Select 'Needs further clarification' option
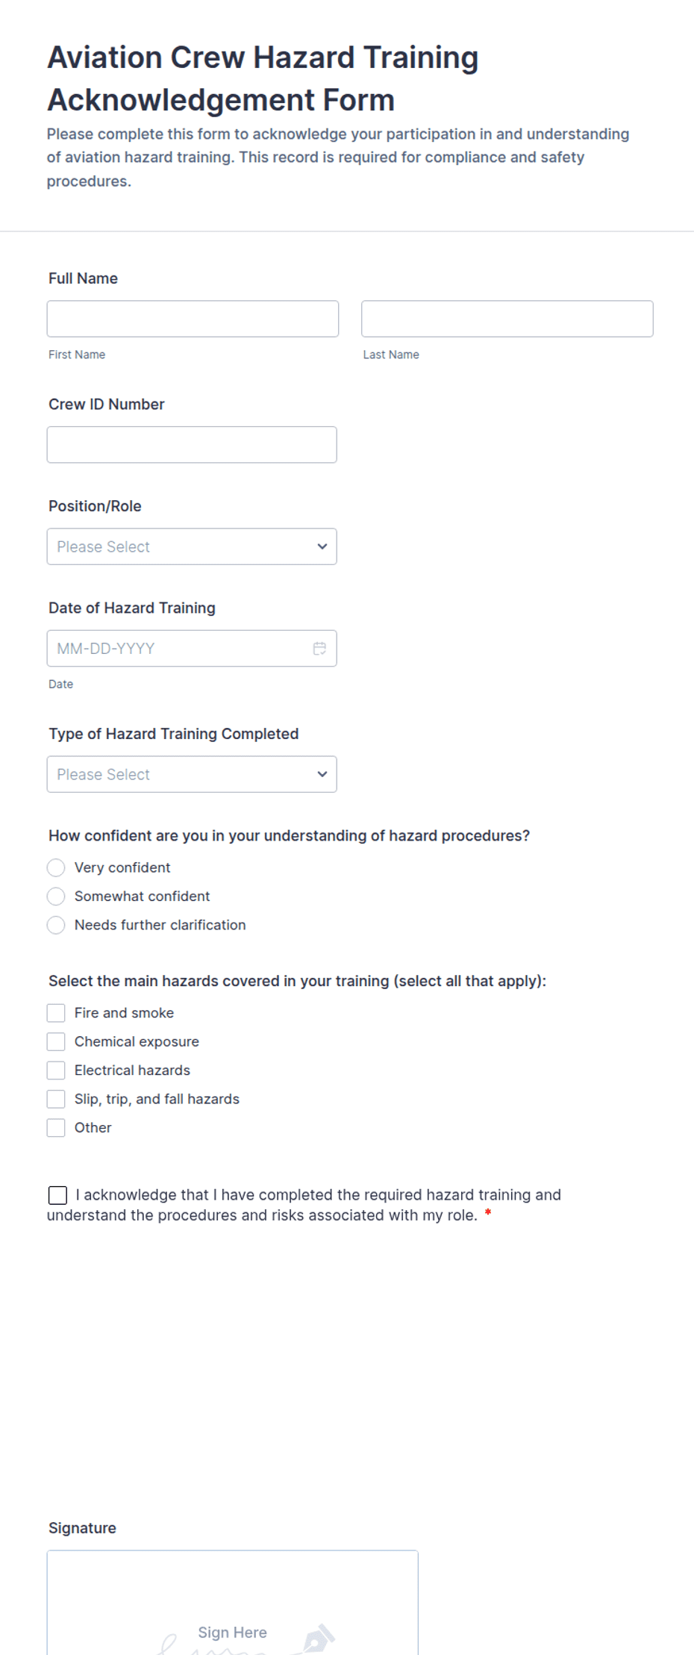Screen dimensions: 694x1655 (x=56, y=925)
